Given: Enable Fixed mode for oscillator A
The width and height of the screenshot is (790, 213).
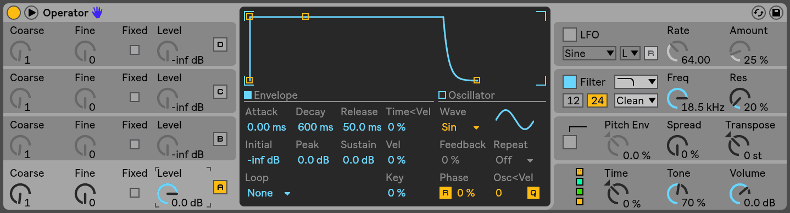Looking at the screenshot, I should [x=134, y=193].
